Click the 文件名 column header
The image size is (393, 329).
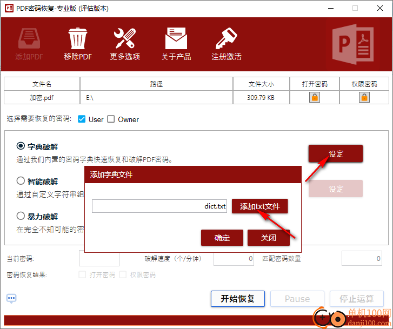tap(42, 84)
